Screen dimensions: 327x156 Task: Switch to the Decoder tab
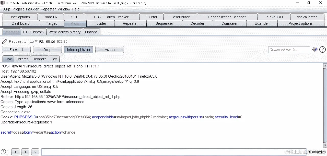click(x=197, y=23)
